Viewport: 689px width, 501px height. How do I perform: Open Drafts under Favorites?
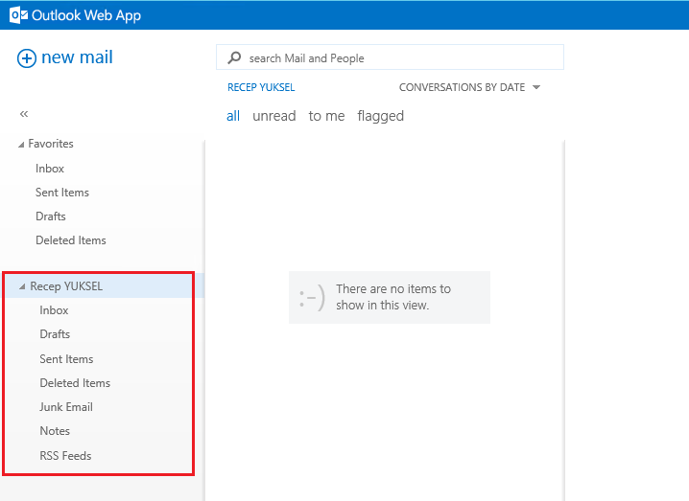51,216
